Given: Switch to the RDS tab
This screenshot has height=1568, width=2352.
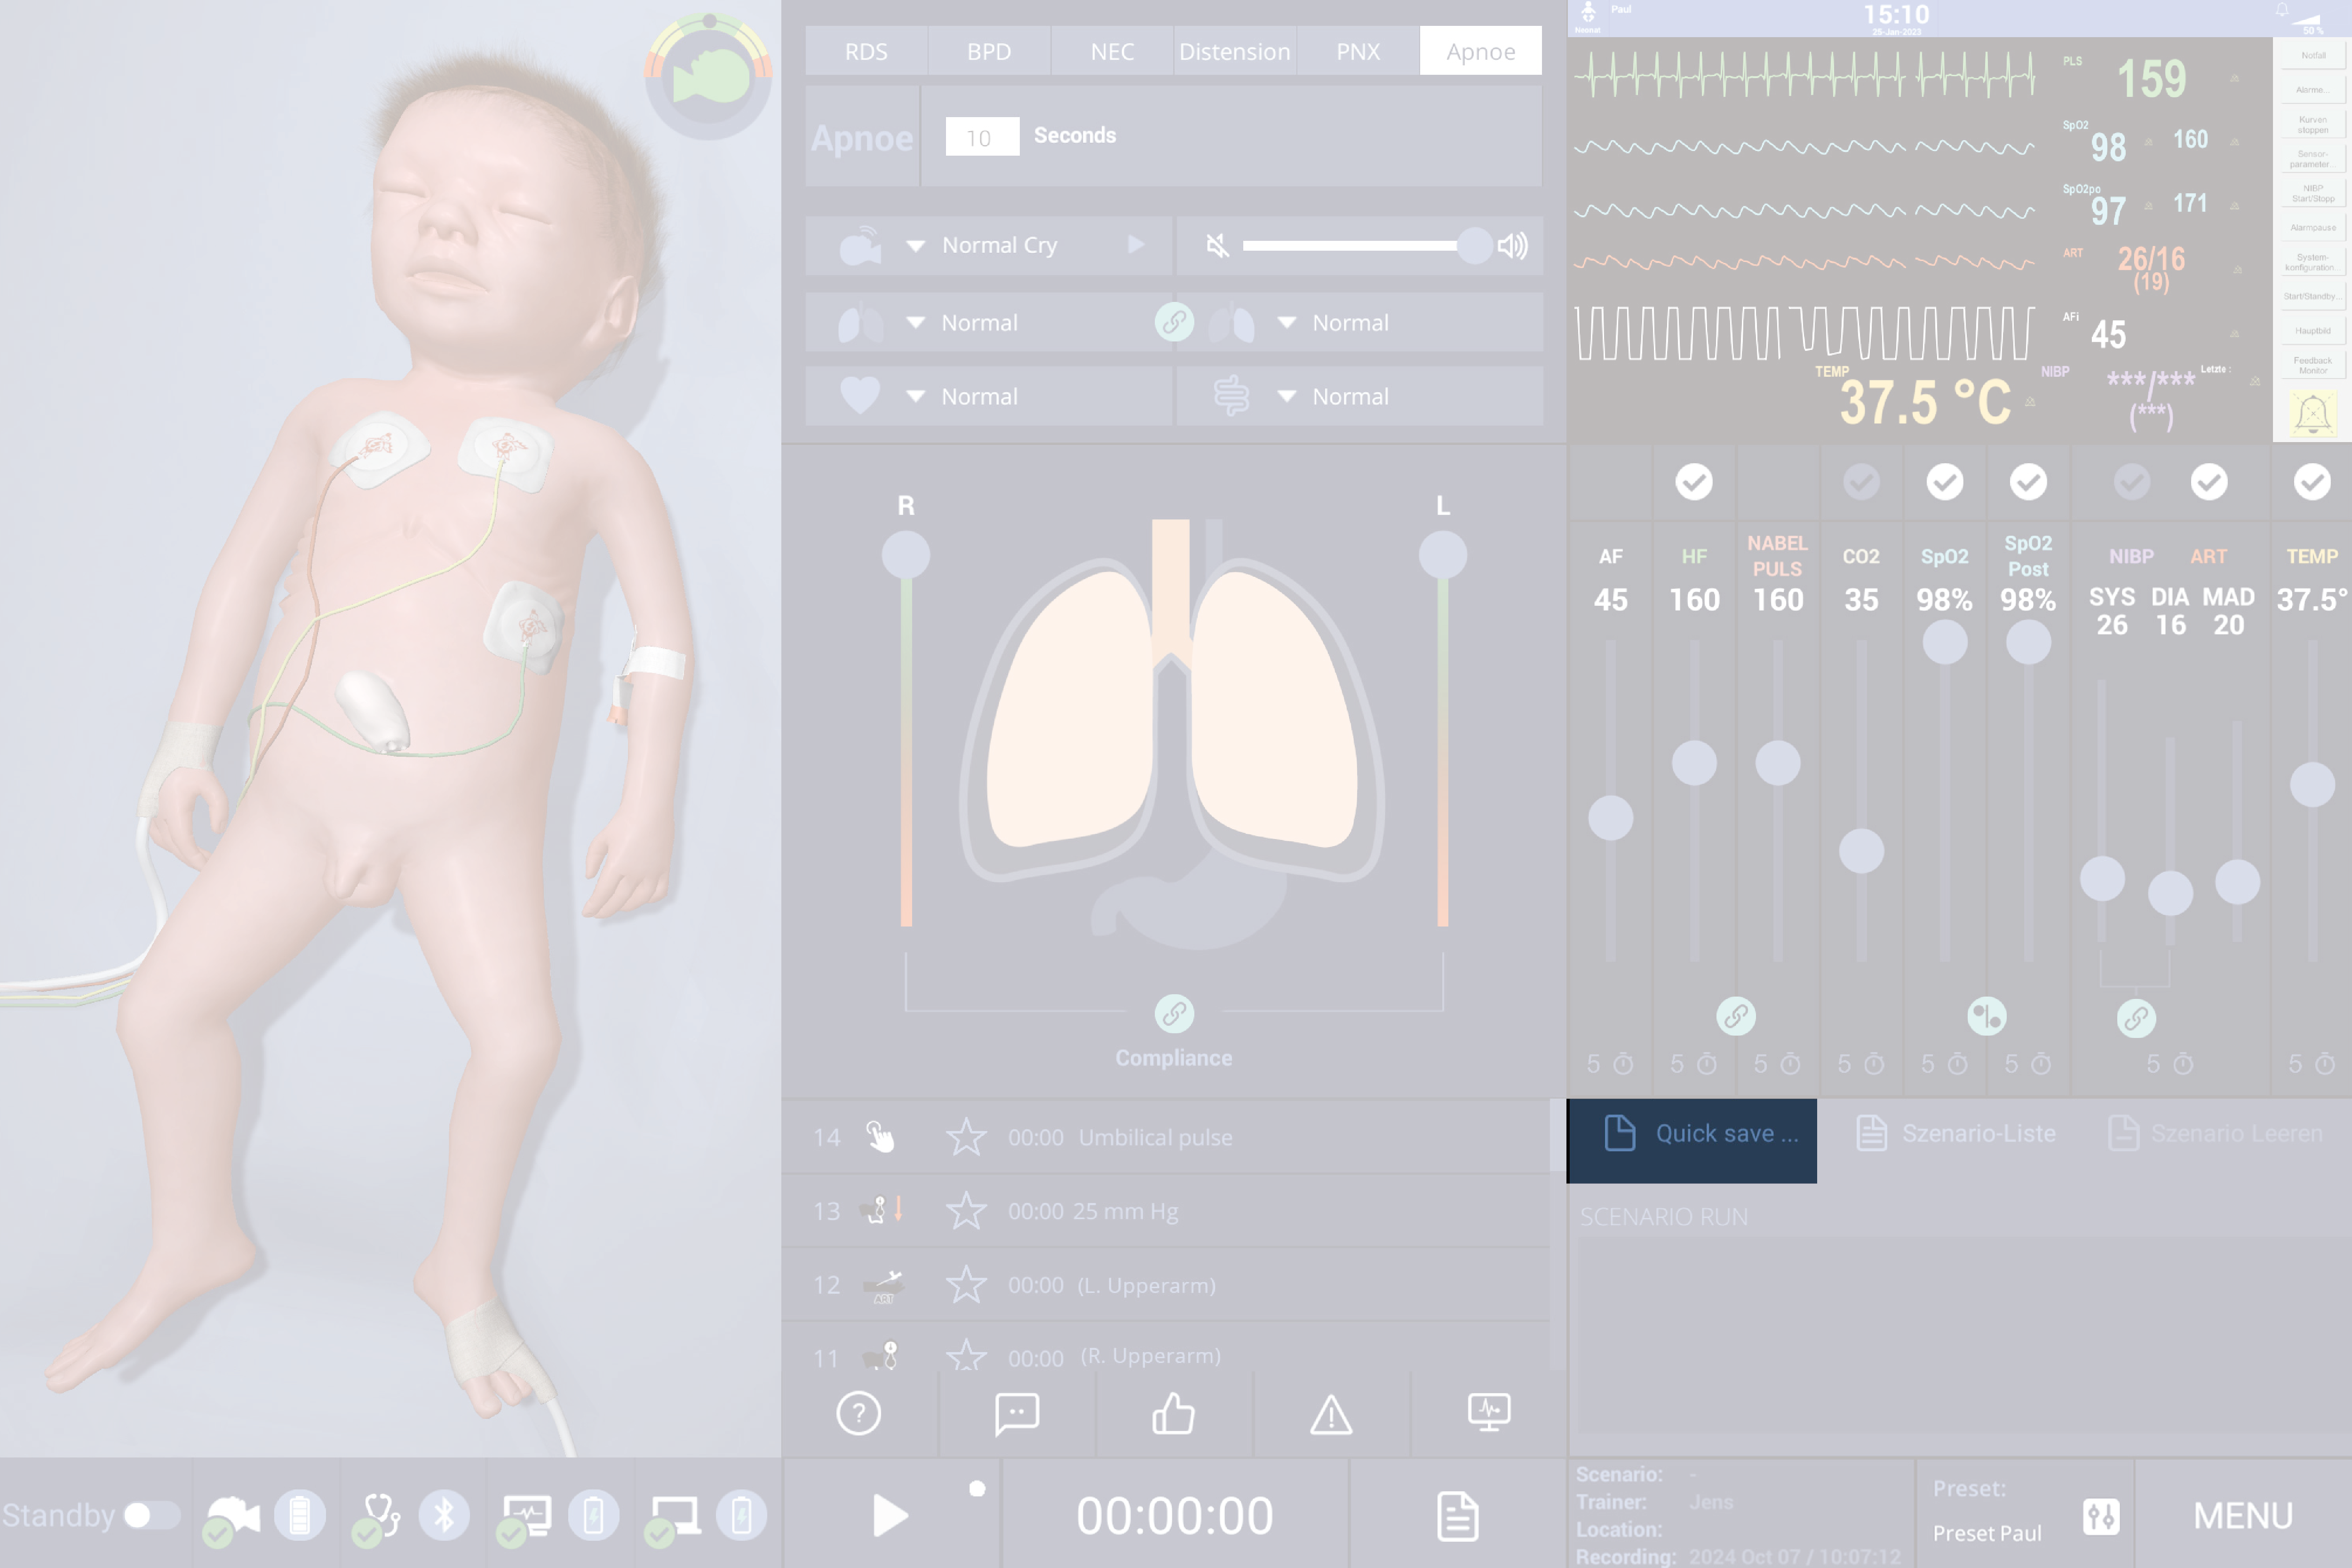Looking at the screenshot, I should point(866,51).
